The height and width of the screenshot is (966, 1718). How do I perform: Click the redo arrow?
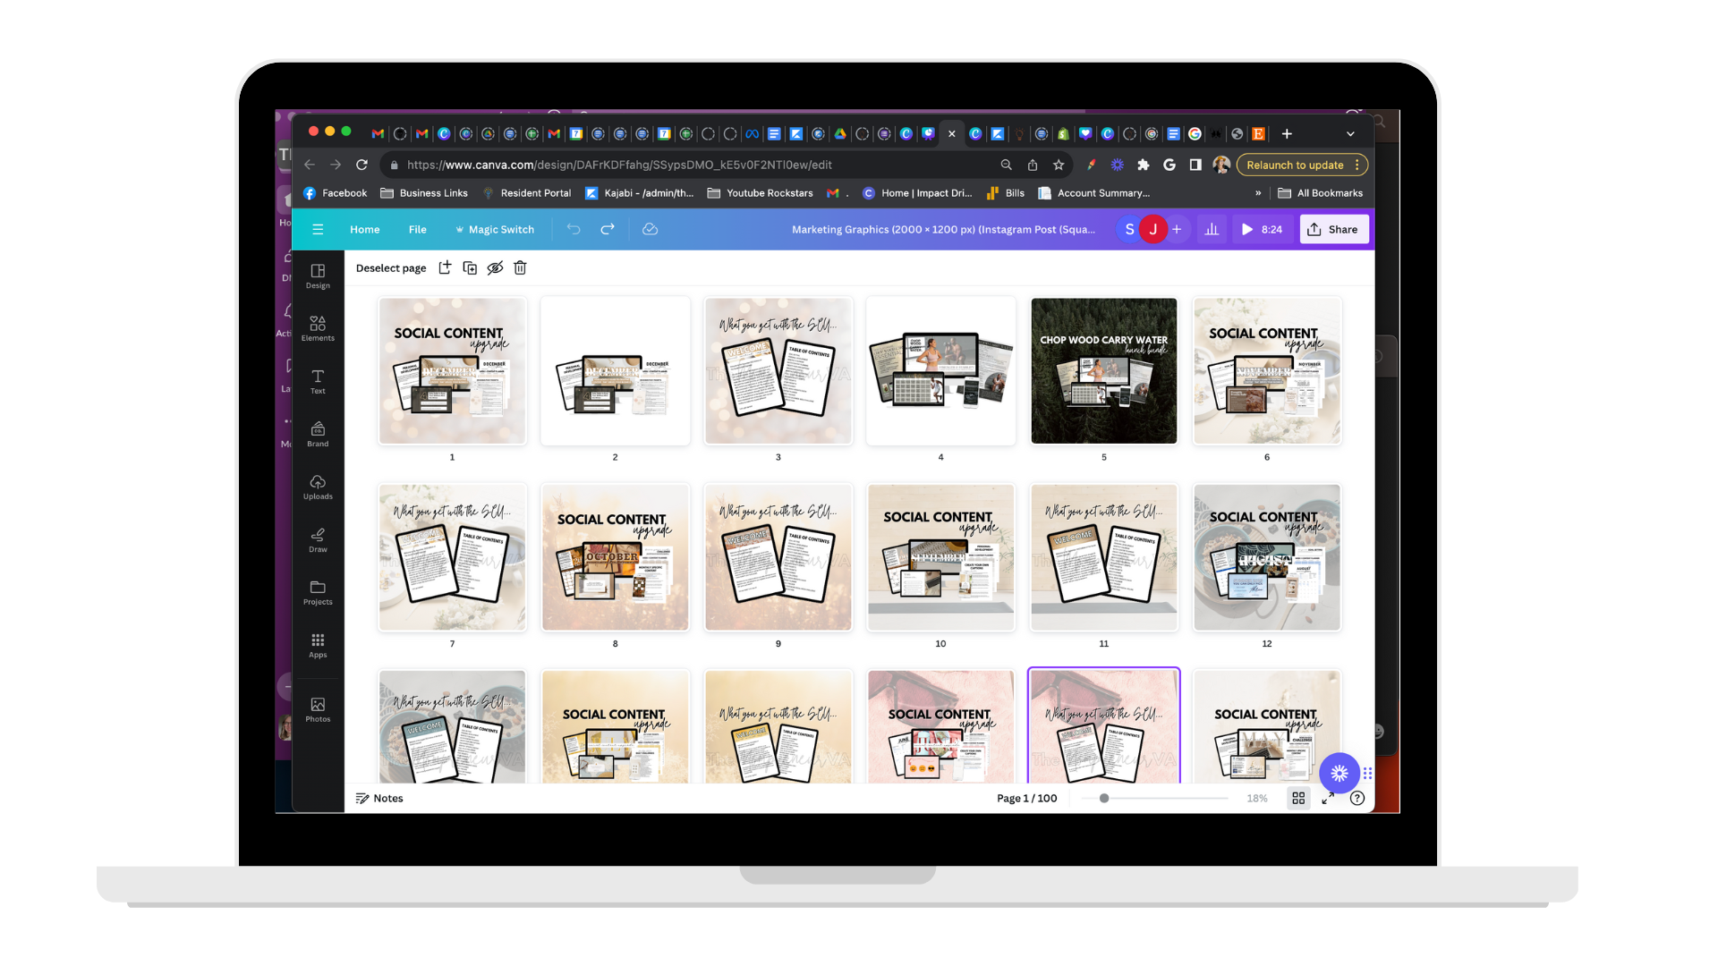pyautogui.click(x=608, y=229)
